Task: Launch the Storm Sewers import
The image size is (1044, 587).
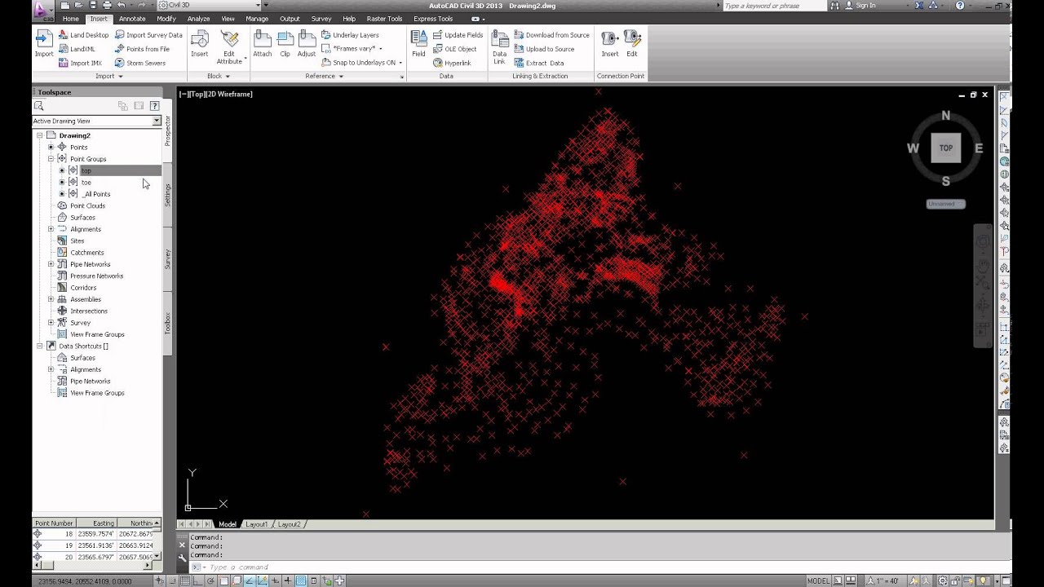Action: pos(139,63)
